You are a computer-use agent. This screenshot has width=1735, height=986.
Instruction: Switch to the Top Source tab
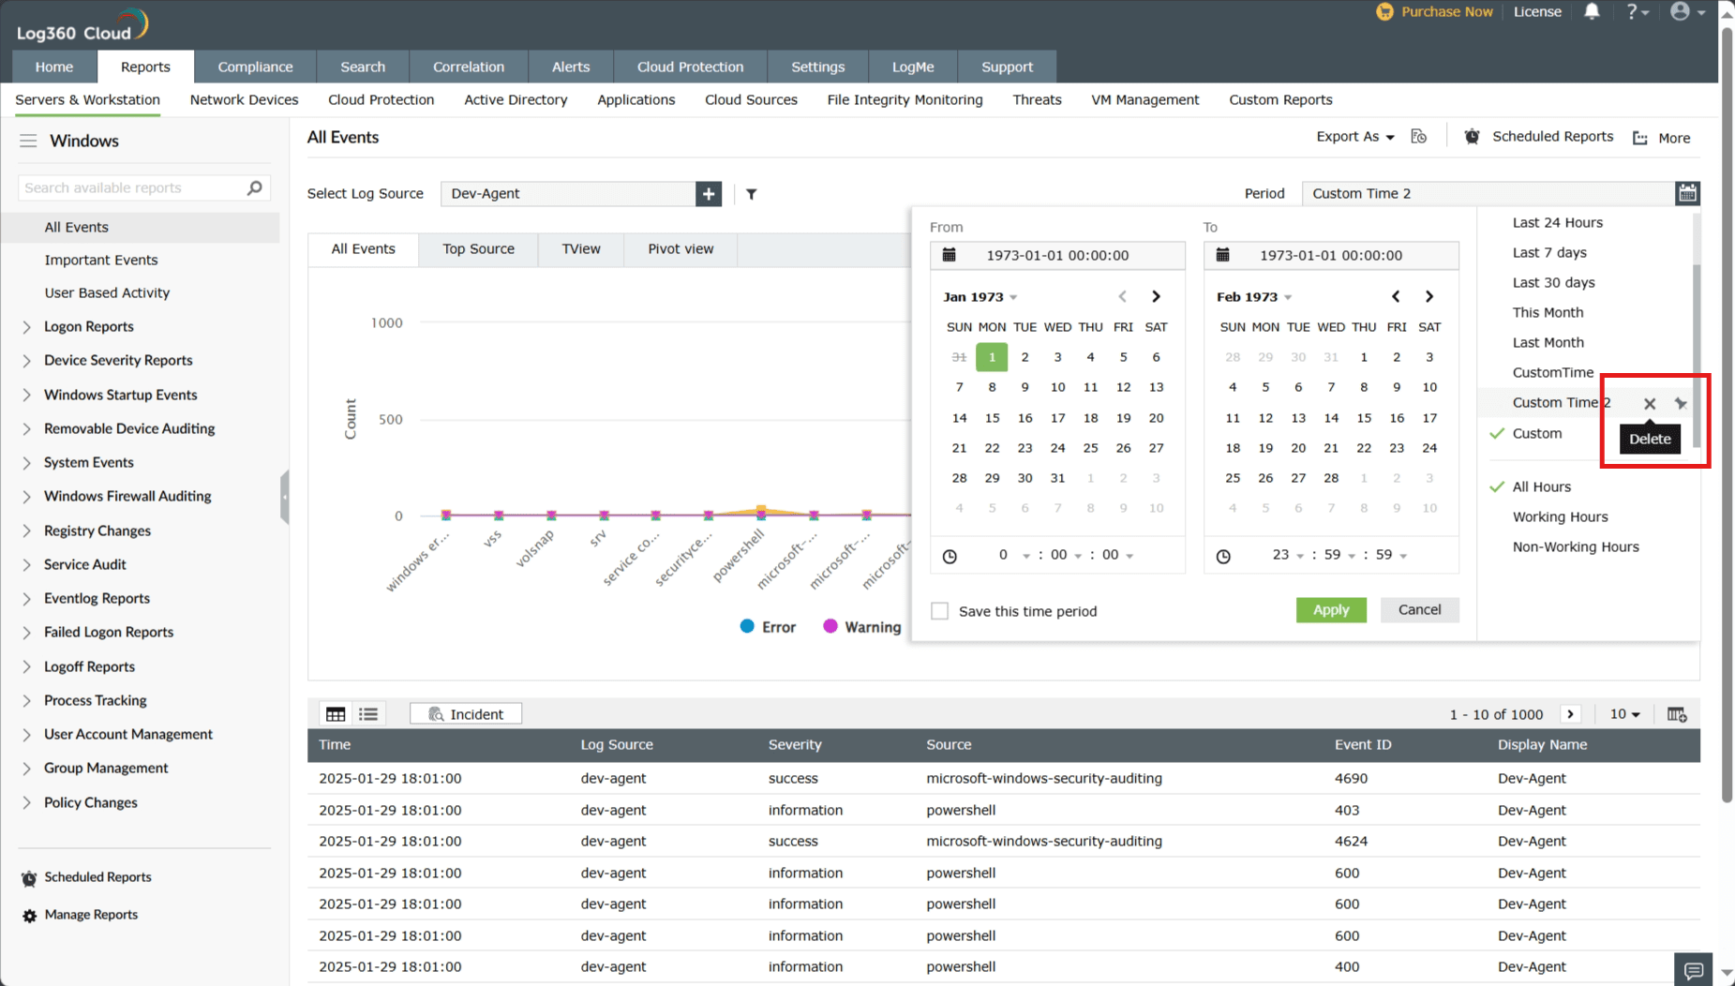[478, 249]
